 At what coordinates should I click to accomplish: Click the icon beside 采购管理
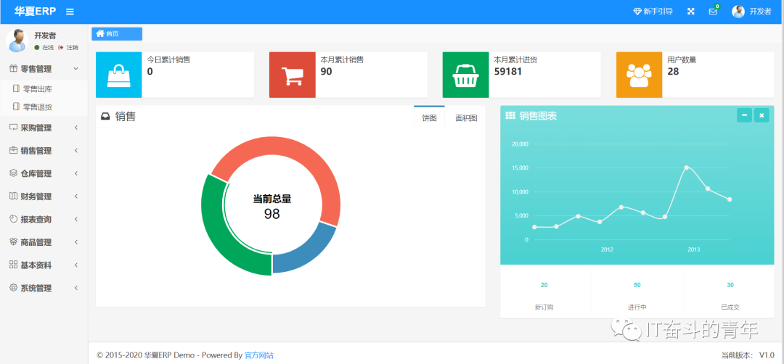(x=14, y=128)
